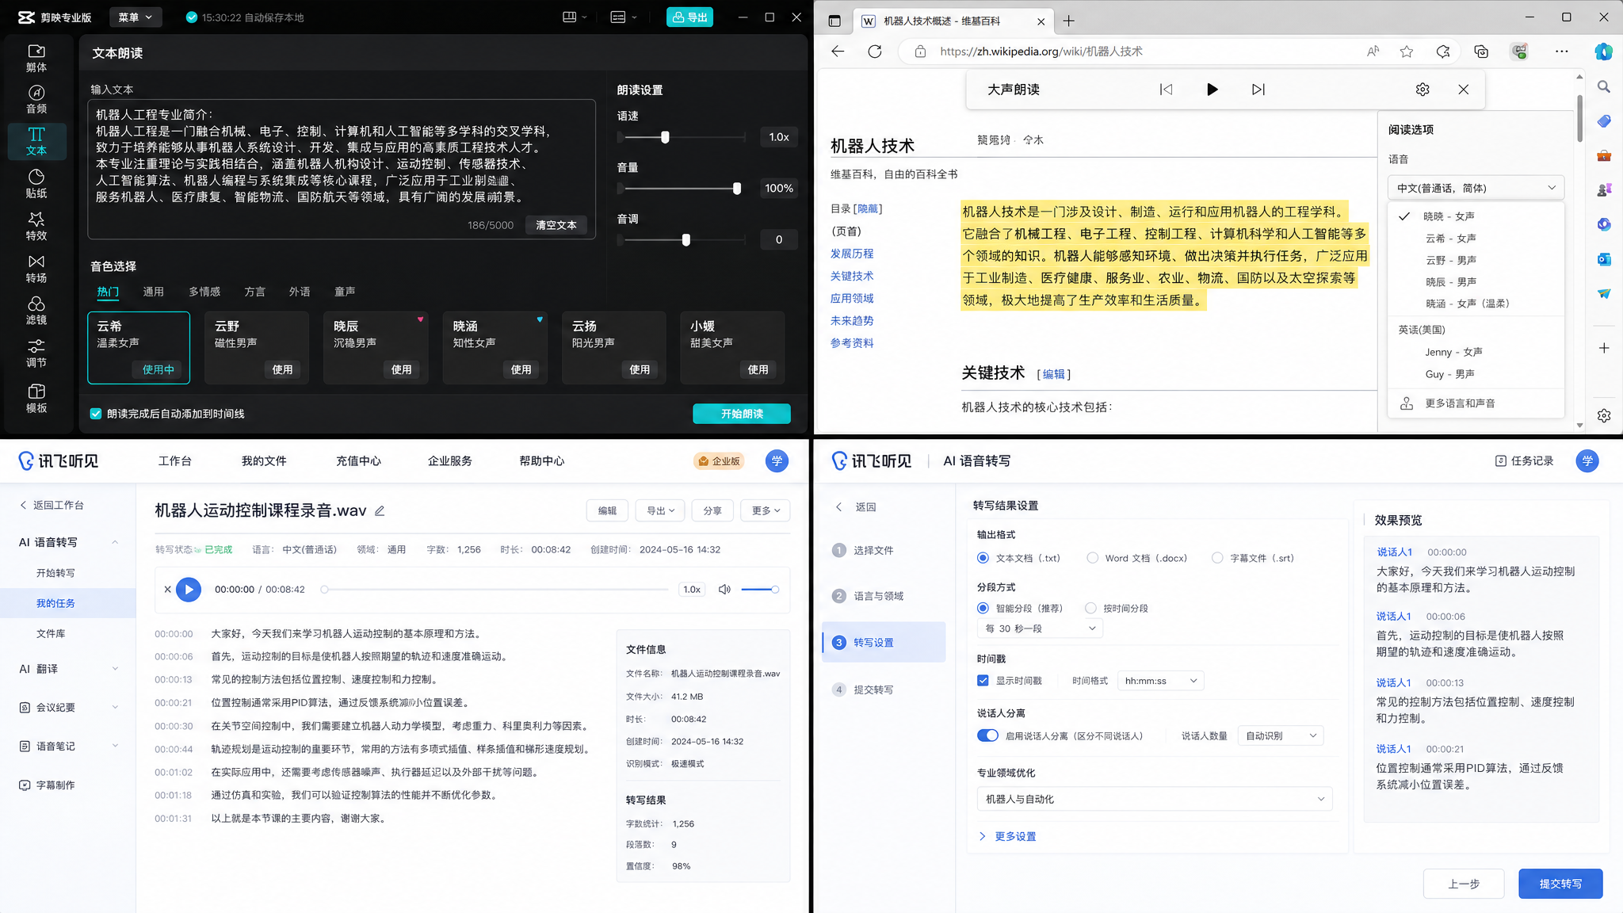Open the 自动识别 speaker count dropdown
The height and width of the screenshot is (913, 1623).
(1281, 735)
